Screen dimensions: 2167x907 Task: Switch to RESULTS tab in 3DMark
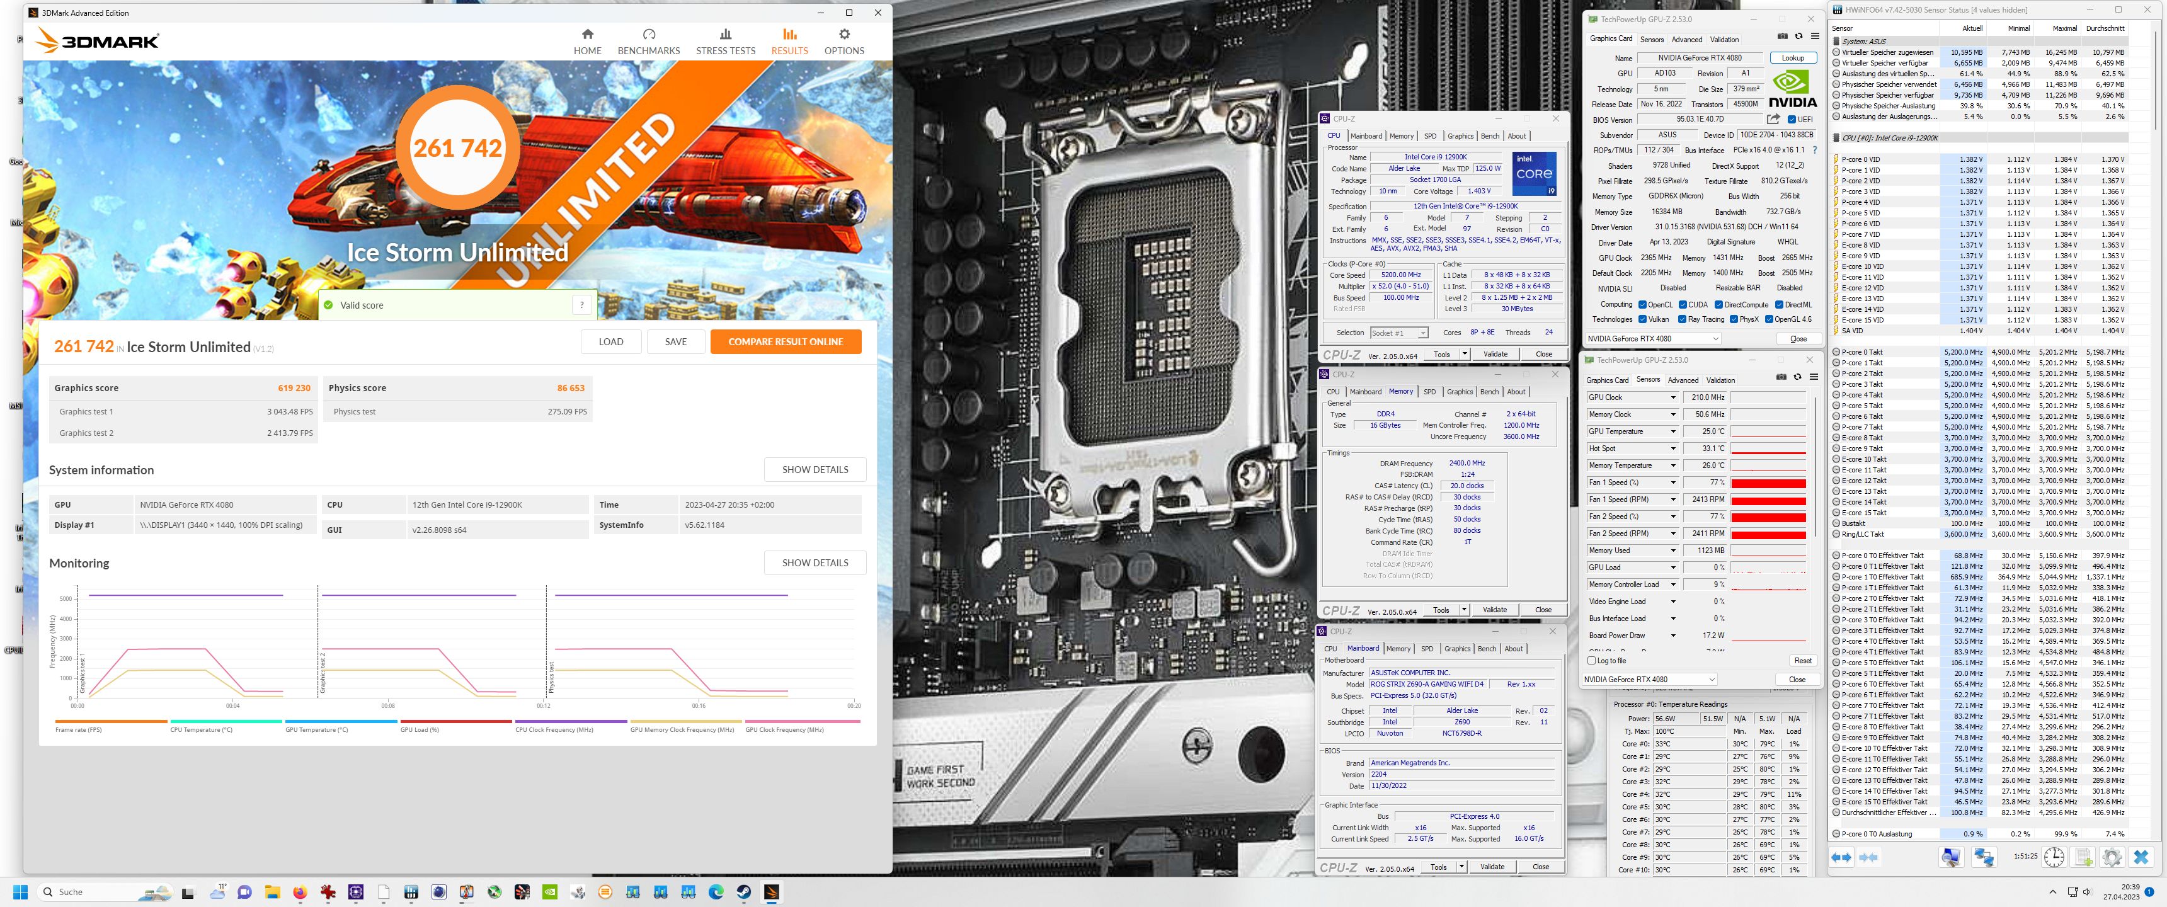click(789, 41)
